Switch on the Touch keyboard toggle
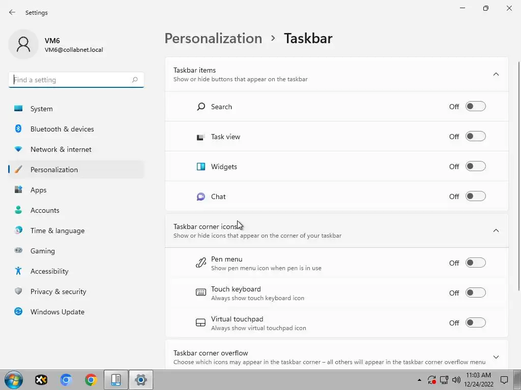Image resolution: width=521 pixels, height=390 pixels. point(476,292)
